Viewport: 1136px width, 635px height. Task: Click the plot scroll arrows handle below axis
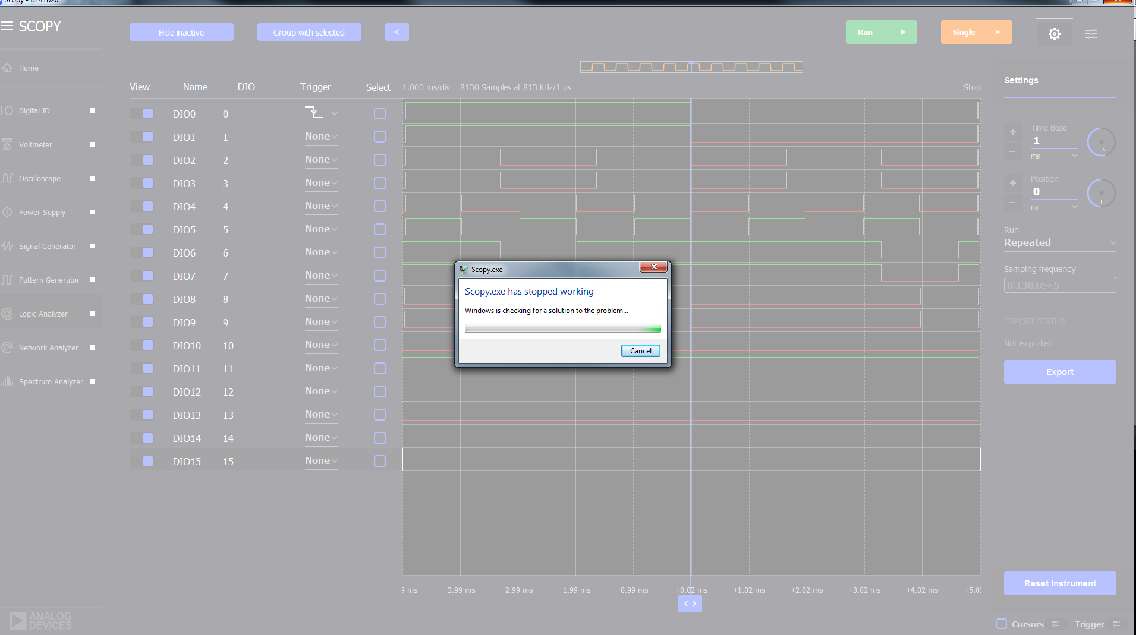[x=690, y=604]
